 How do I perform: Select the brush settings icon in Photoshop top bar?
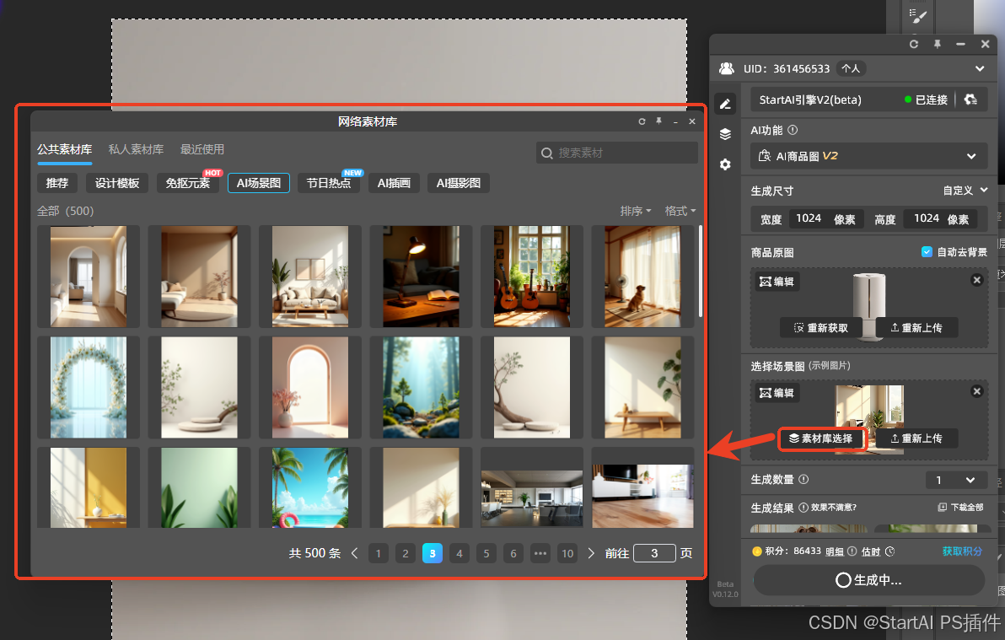(918, 15)
